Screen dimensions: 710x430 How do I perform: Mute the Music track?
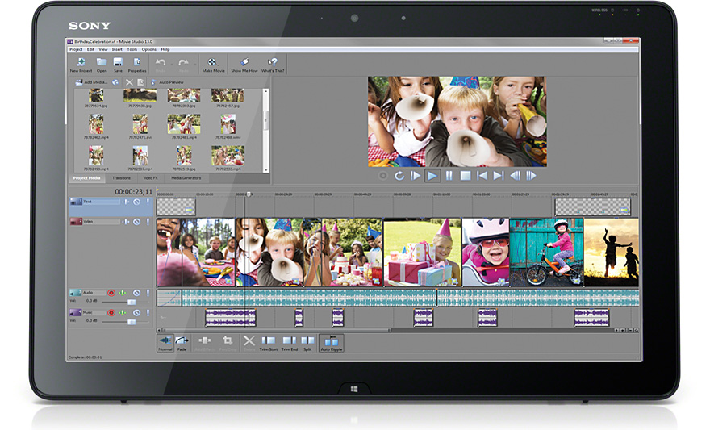point(136,313)
